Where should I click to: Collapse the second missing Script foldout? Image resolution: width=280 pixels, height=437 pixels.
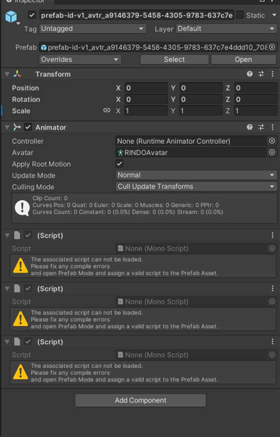click(x=7, y=289)
